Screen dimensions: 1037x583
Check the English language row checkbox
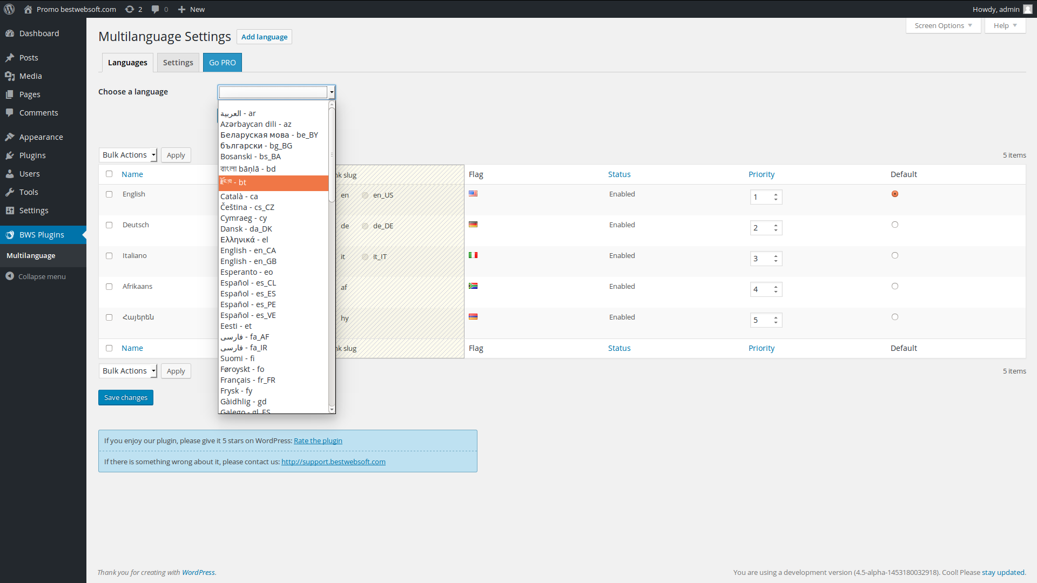tap(109, 194)
